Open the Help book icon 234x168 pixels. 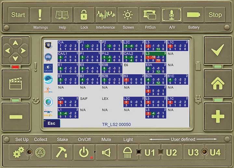tap(62, 15)
